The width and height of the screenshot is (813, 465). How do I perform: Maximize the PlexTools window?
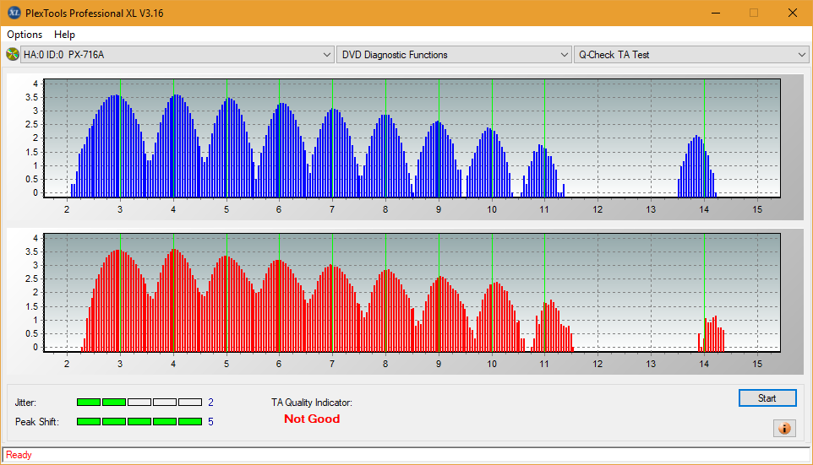click(754, 13)
